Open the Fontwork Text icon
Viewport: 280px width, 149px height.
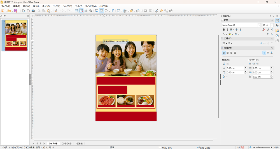113,11
